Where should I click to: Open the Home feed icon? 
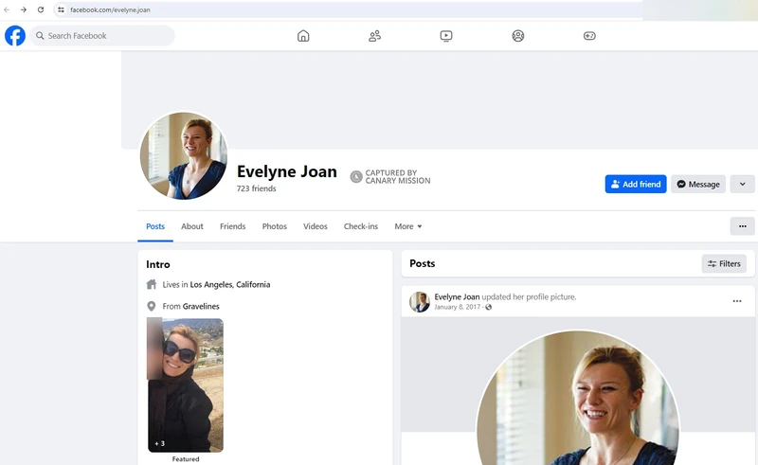point(303,36)
